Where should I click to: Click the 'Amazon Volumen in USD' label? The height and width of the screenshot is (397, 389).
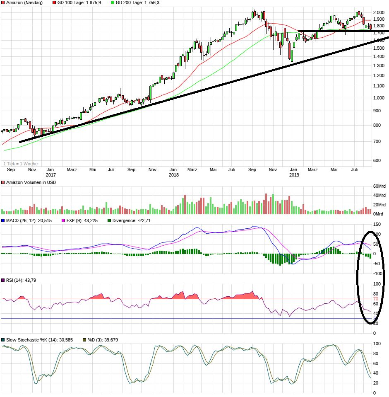click(31, 182)
